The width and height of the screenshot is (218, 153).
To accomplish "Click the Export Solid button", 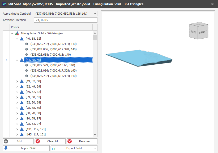I will click(72, 148).
